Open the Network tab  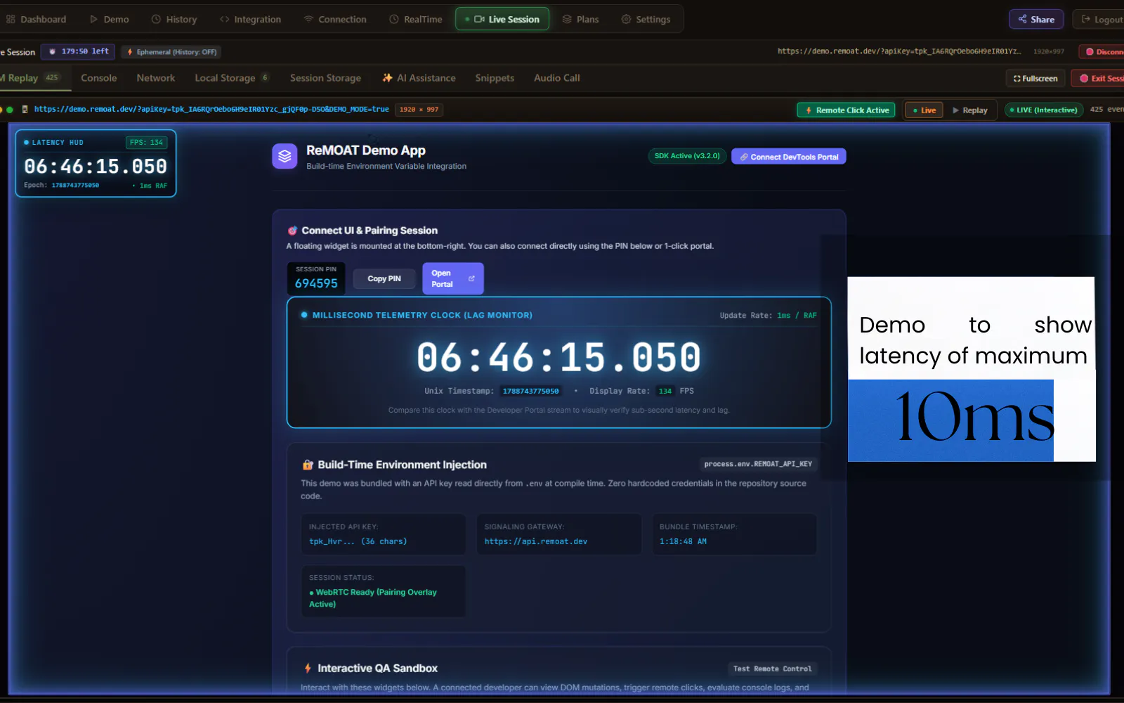pos(156,78)
